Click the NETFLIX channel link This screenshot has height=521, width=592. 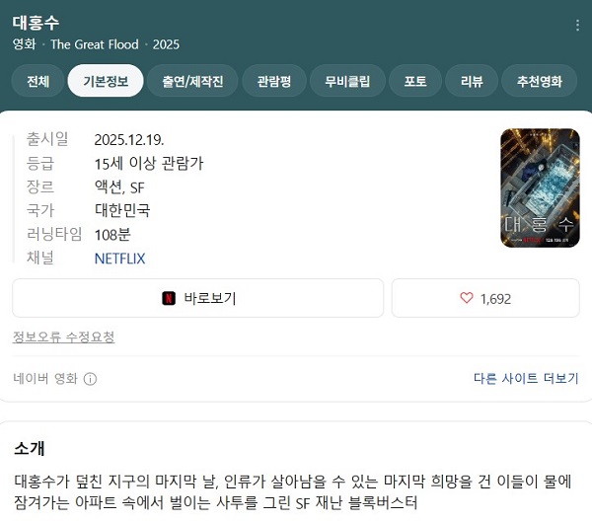119,259
